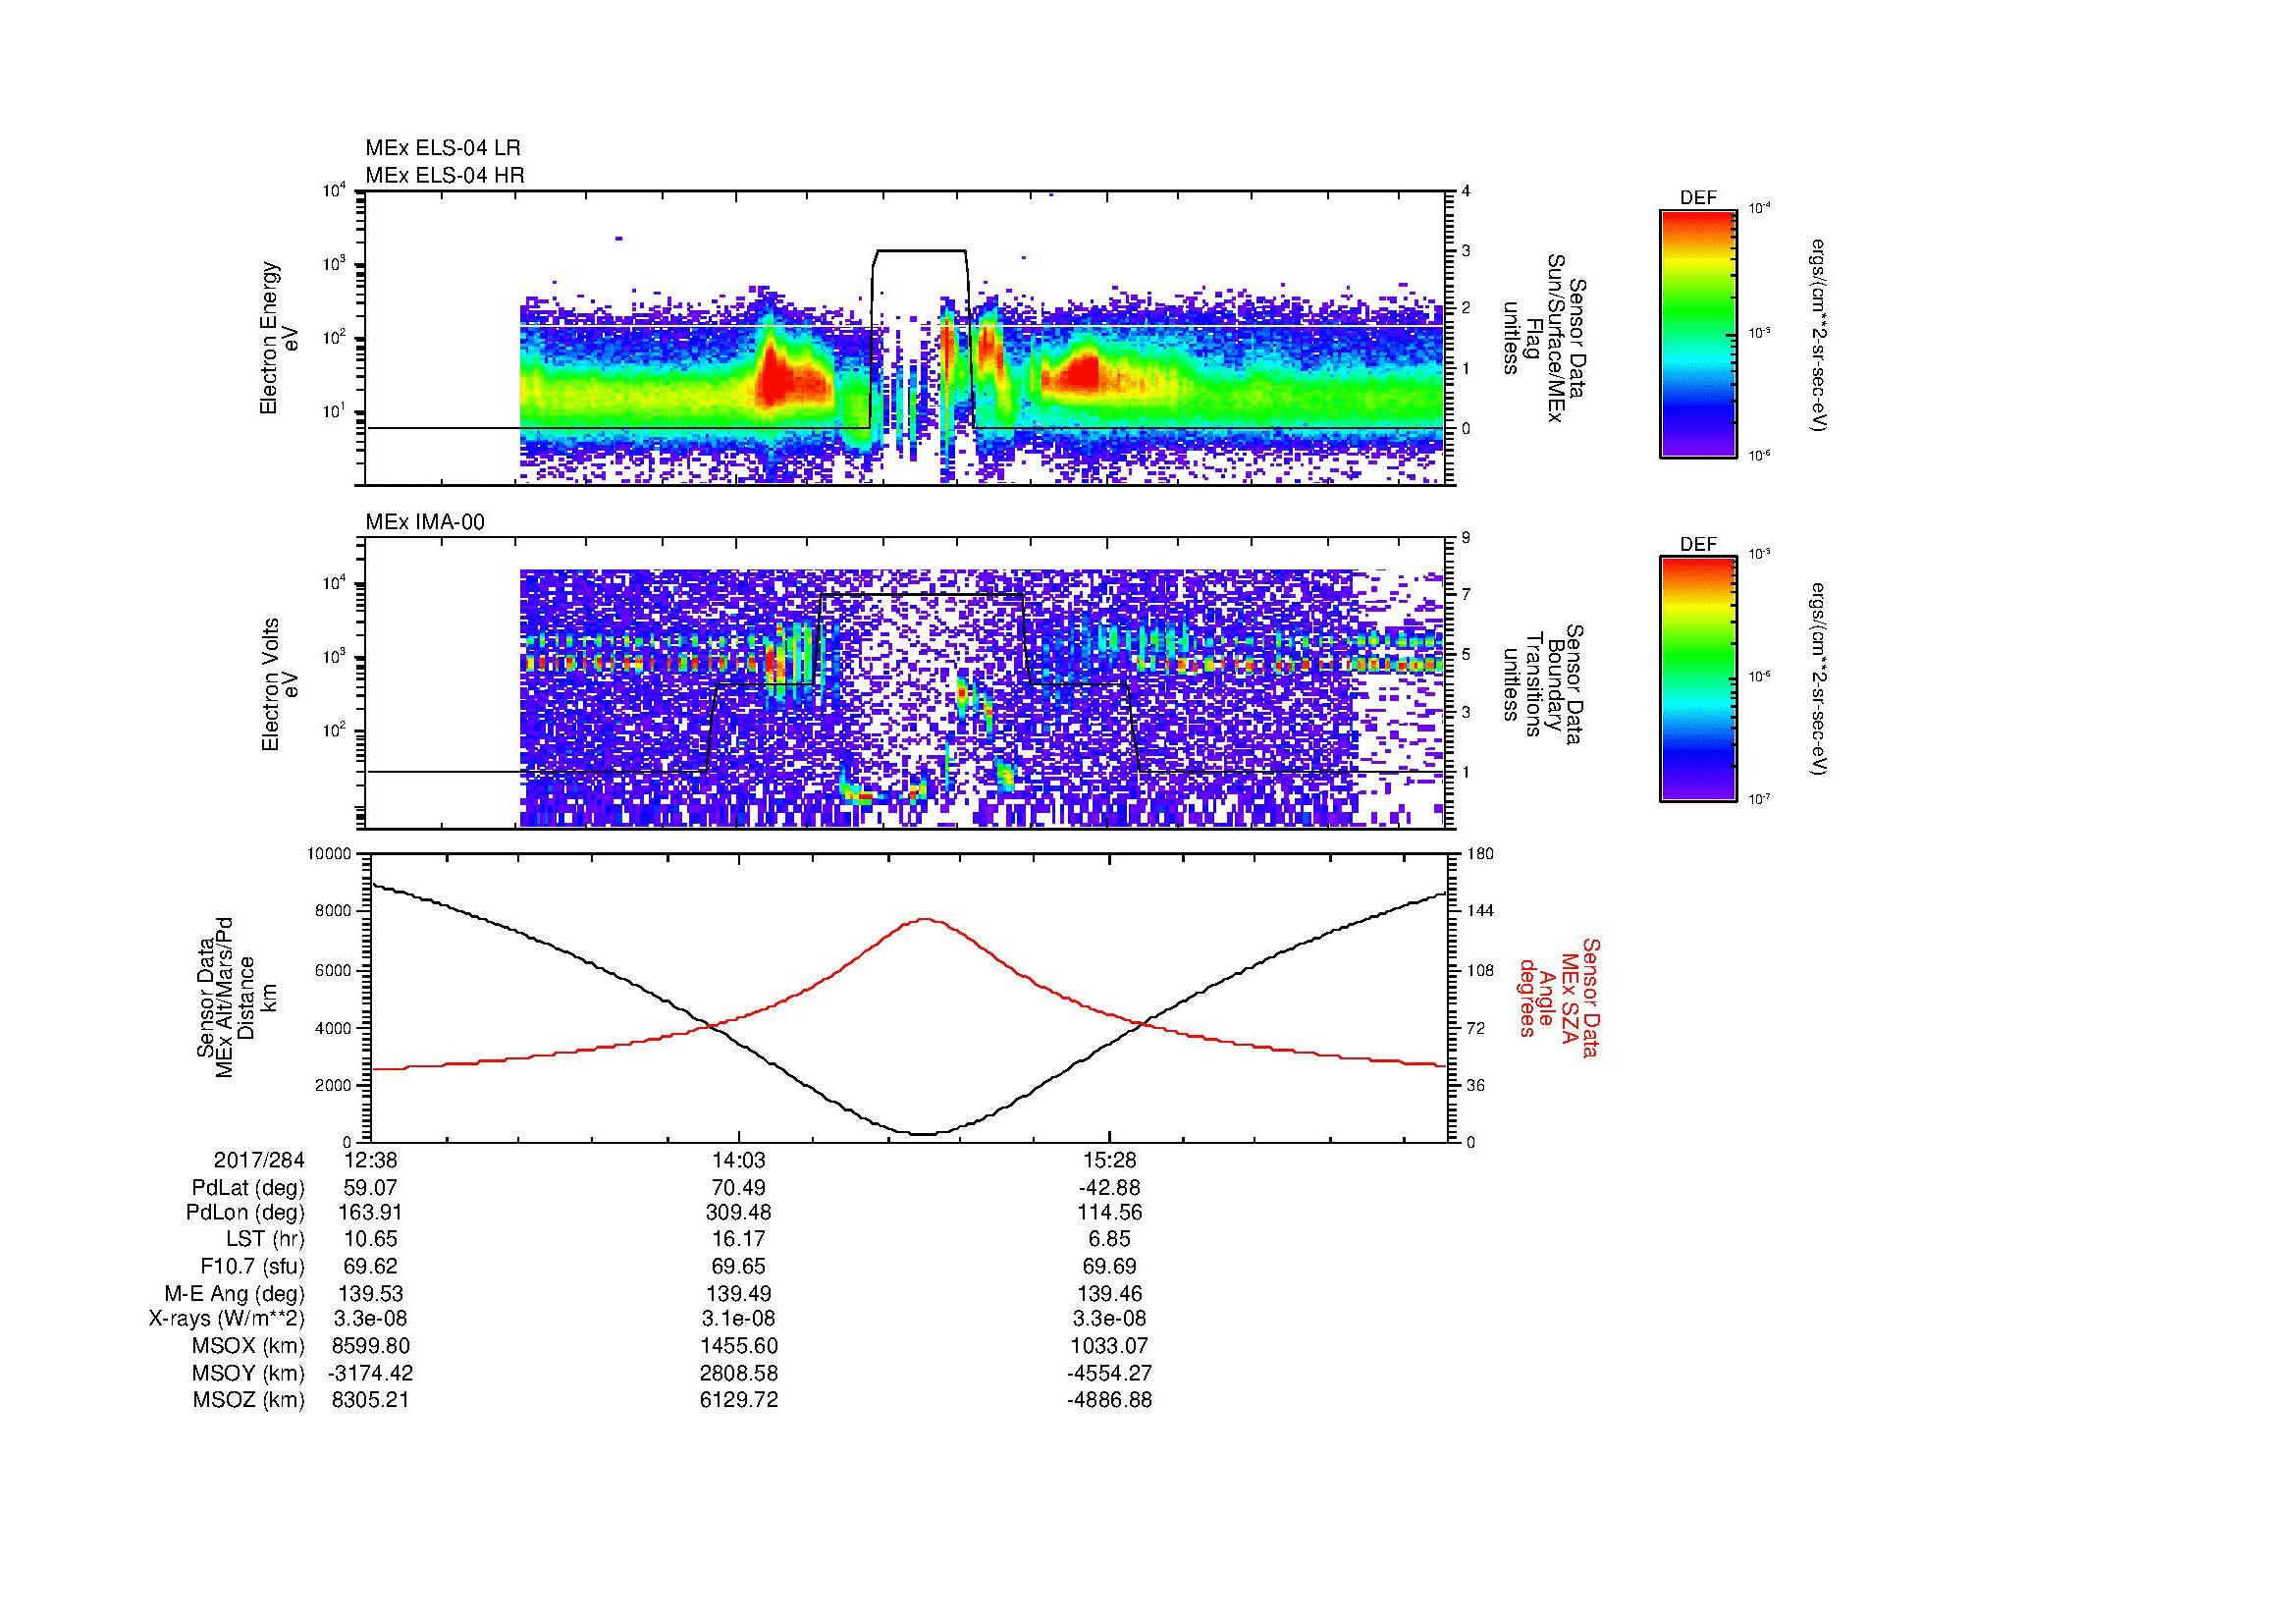Click the M-E Ang value 139.49
Screen dimensions: 2296x1623
coord(739,1294)
